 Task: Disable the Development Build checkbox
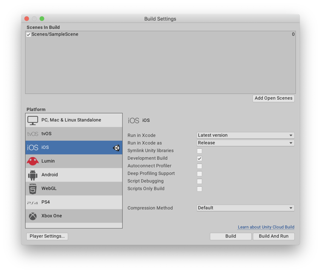click(x=199, y=158)
